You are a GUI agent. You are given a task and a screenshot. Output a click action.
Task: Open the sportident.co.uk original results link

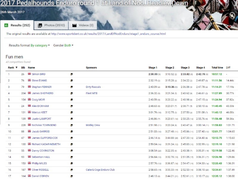click(108, 34)
